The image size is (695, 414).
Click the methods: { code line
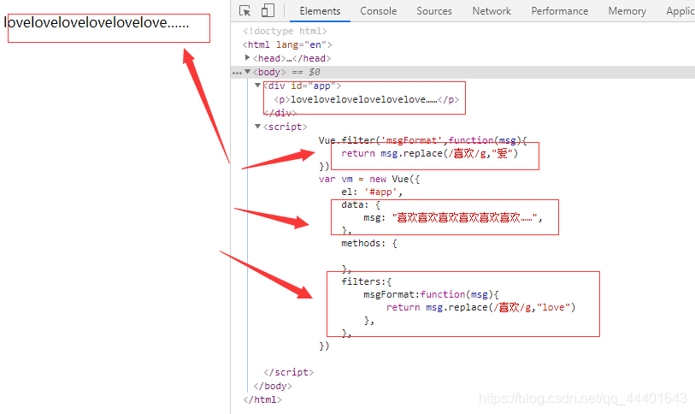click(x=369, y=243)
